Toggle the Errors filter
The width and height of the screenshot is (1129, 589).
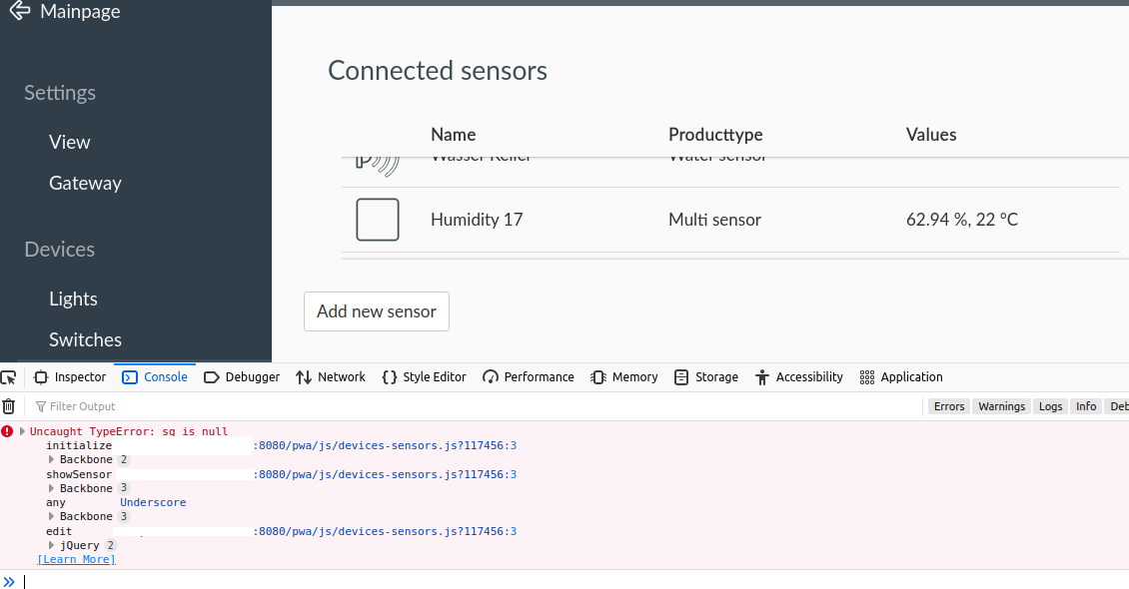coord(948,406)
